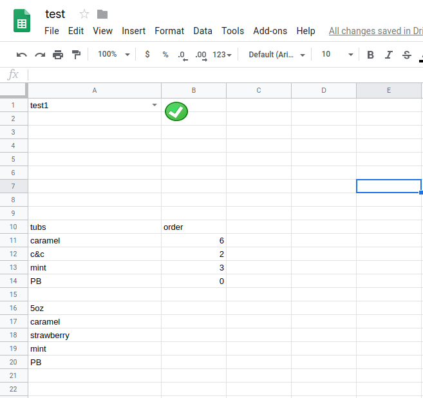Open the View menu
Image resolution: width=423 pixels, height=398 pixels.
click(102, 31)
